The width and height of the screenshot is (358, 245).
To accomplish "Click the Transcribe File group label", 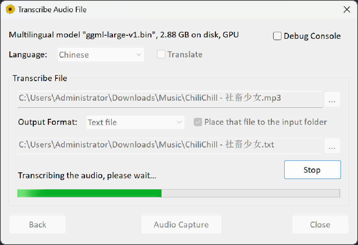I will pyautogui.click(x=40, y=78).
